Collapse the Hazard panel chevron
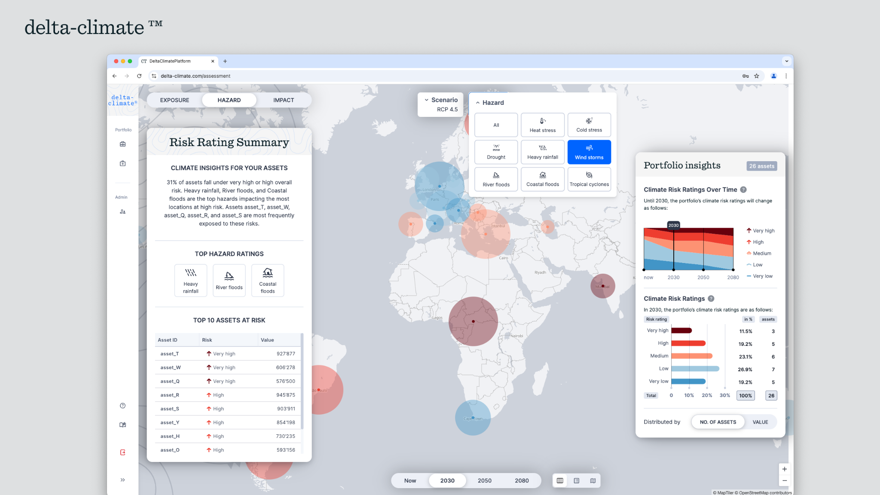Screen dimensions: 880x495 478,103
